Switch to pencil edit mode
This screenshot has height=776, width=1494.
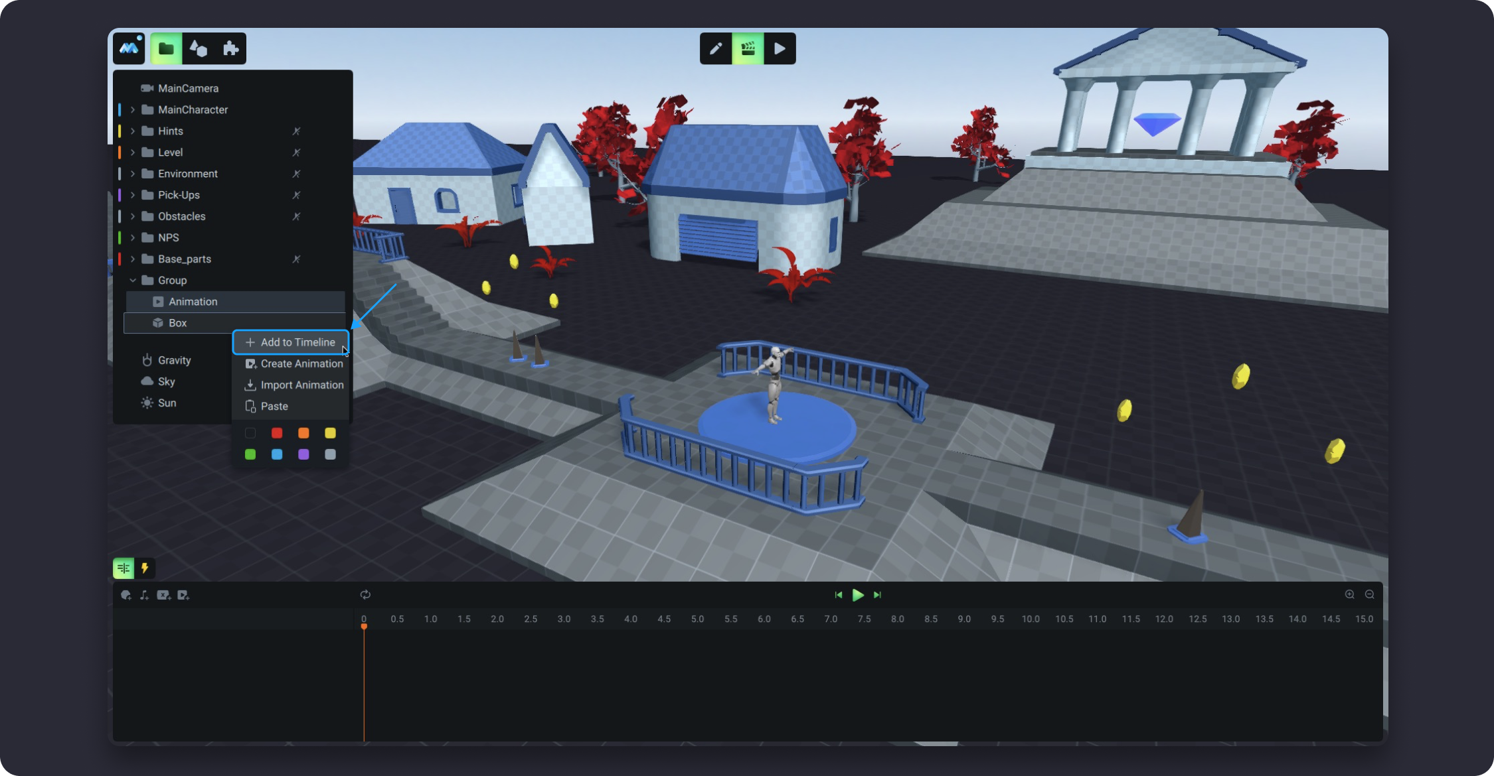(x=715, y=48)
